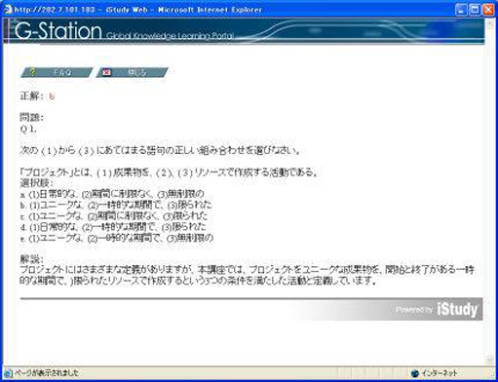Click the 選択肢: label
498x382 pixels.
pos(36,183)
